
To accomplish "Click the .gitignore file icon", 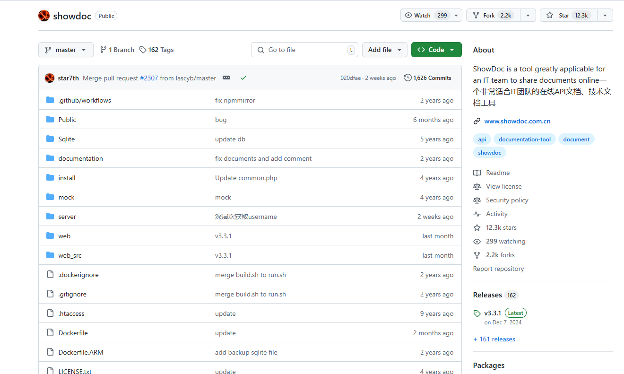I will click(50, 294).
